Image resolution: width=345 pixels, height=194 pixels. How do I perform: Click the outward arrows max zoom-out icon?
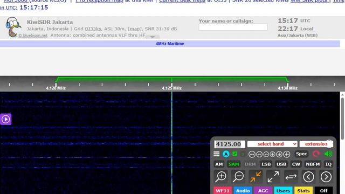pyautogui.click(x=273, y=177)
